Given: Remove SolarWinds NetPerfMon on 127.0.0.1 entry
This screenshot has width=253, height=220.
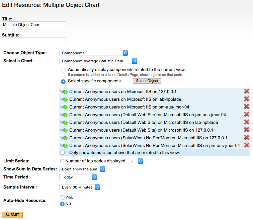Looking at the screenshot, I should (247, 138).
